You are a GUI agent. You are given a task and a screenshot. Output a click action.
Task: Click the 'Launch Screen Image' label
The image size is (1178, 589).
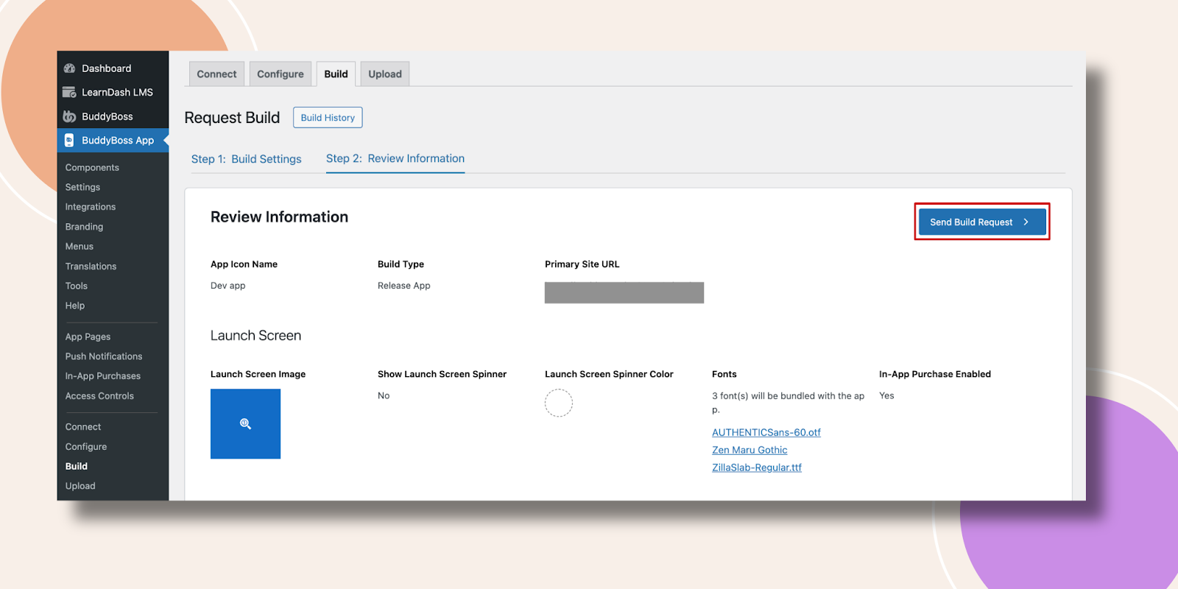pos(258,374)
